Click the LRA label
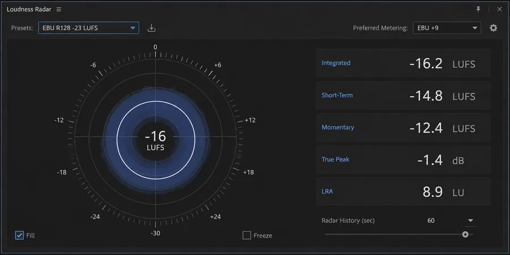The height and width of the screenshot is (255, 510). (327, 192)
